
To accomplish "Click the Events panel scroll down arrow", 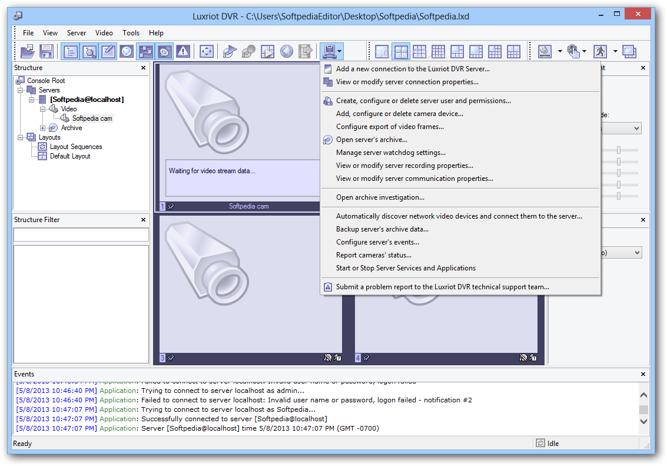I will [x=643, y=421].
